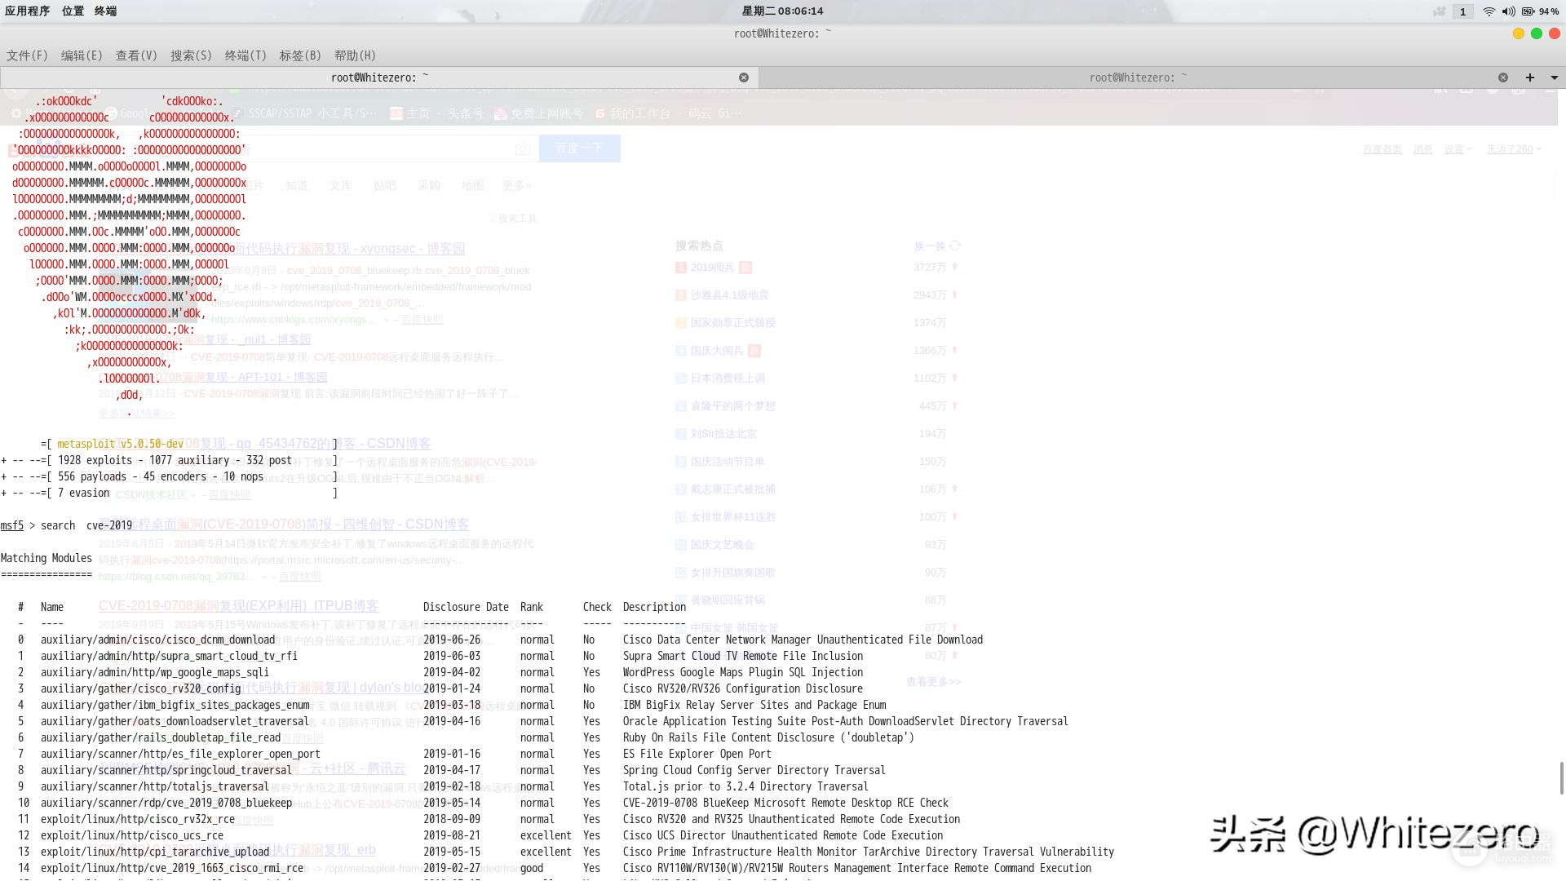The image size is (1566, 881).
Task: Click the Matching Modules heading
Action: [46, 558]
